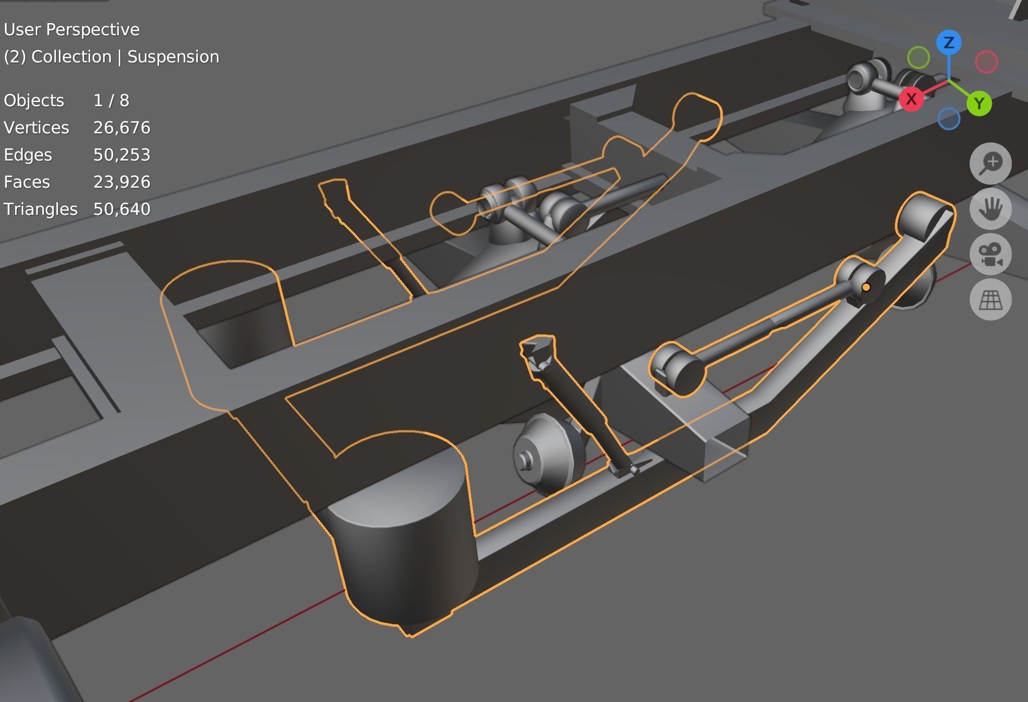Click the orange origin point of the selected arm

[x=866, y=286]
